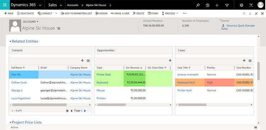This screenshot has height=130, width=266.
Task: Open contact Cathan Cook
Action: pos(19,83)
